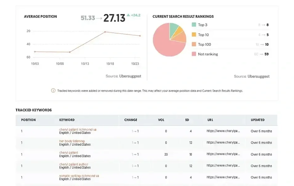Click the pink Not ranking legend square
This screenshot has height=186, width=294.
(193, 54)
